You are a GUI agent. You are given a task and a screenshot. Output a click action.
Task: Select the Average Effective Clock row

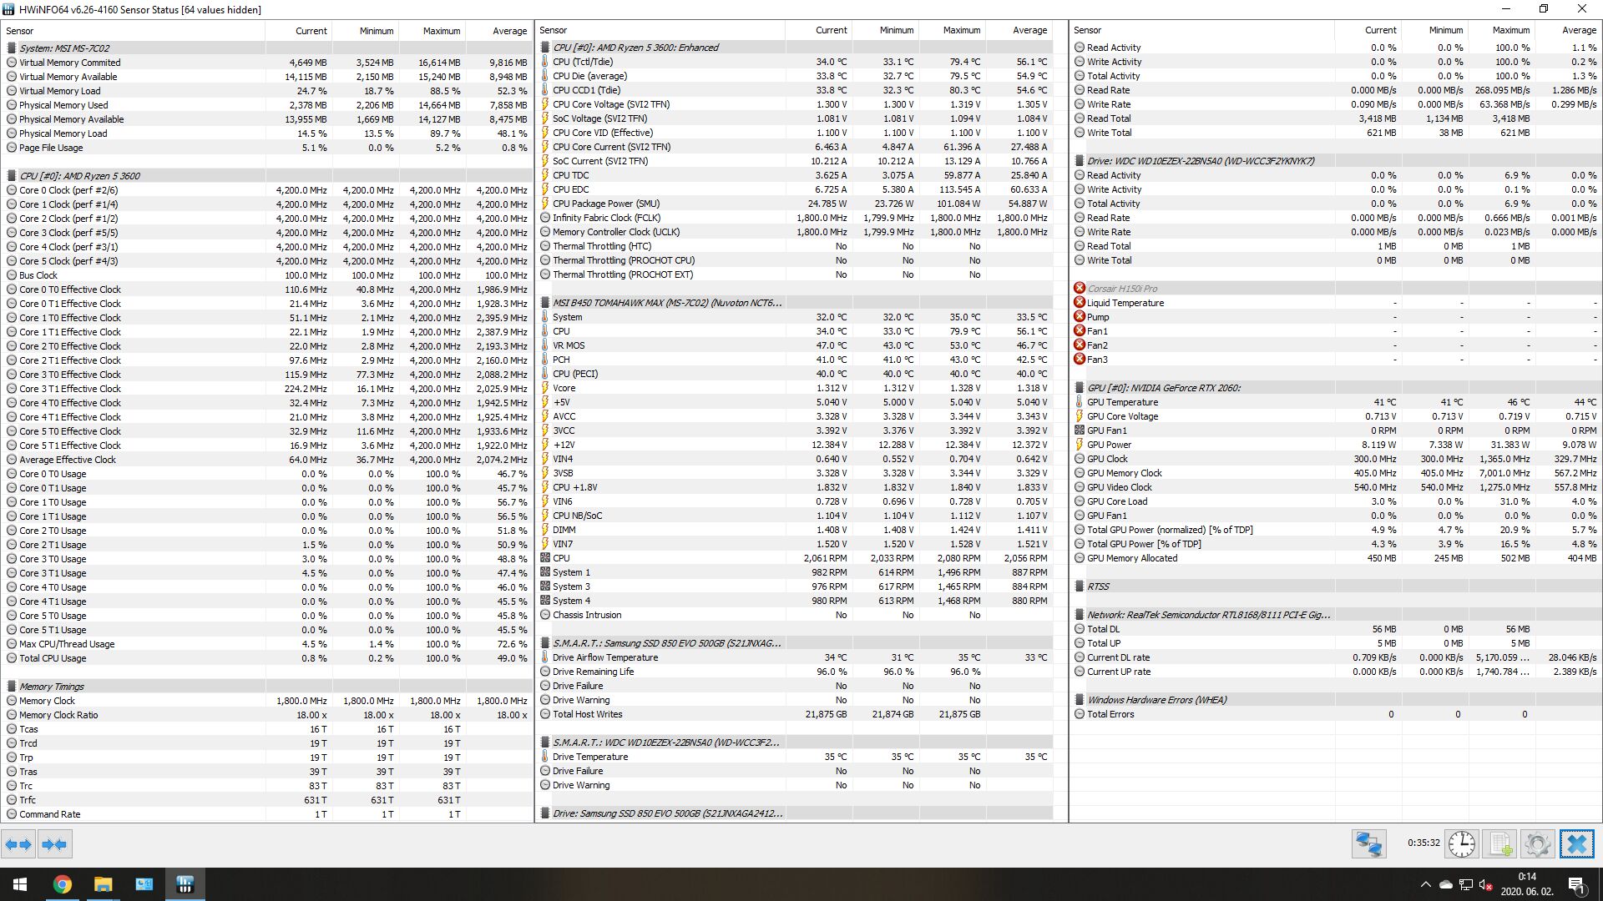(x=267, y=460)
